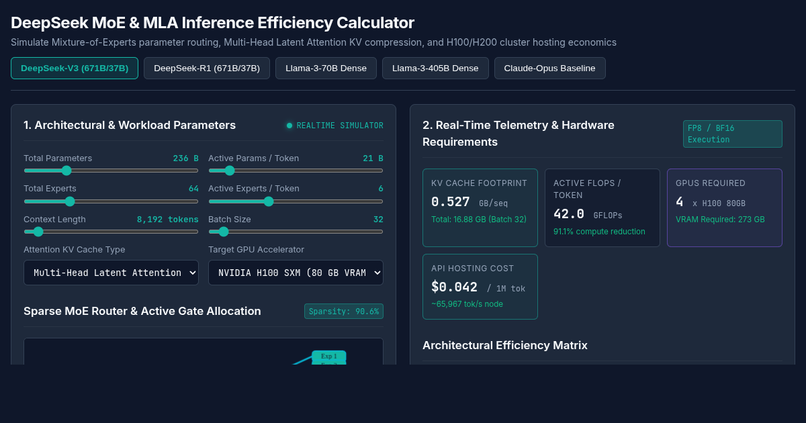Open the Target GPU Accelerator dropdown
The width and height of the screenshot is (806, 423).
(296, 273)
